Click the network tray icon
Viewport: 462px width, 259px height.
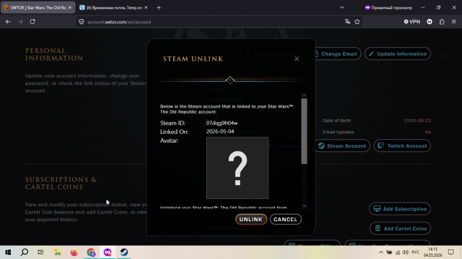pyautogui.click(x=398, y=252)
